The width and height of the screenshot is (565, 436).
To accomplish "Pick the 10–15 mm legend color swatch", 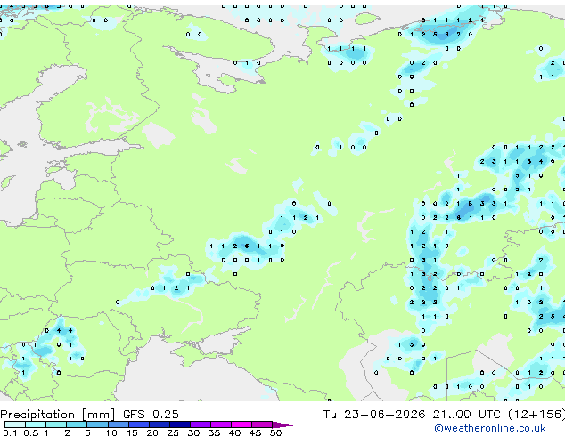I will click(x=119, y=424).
